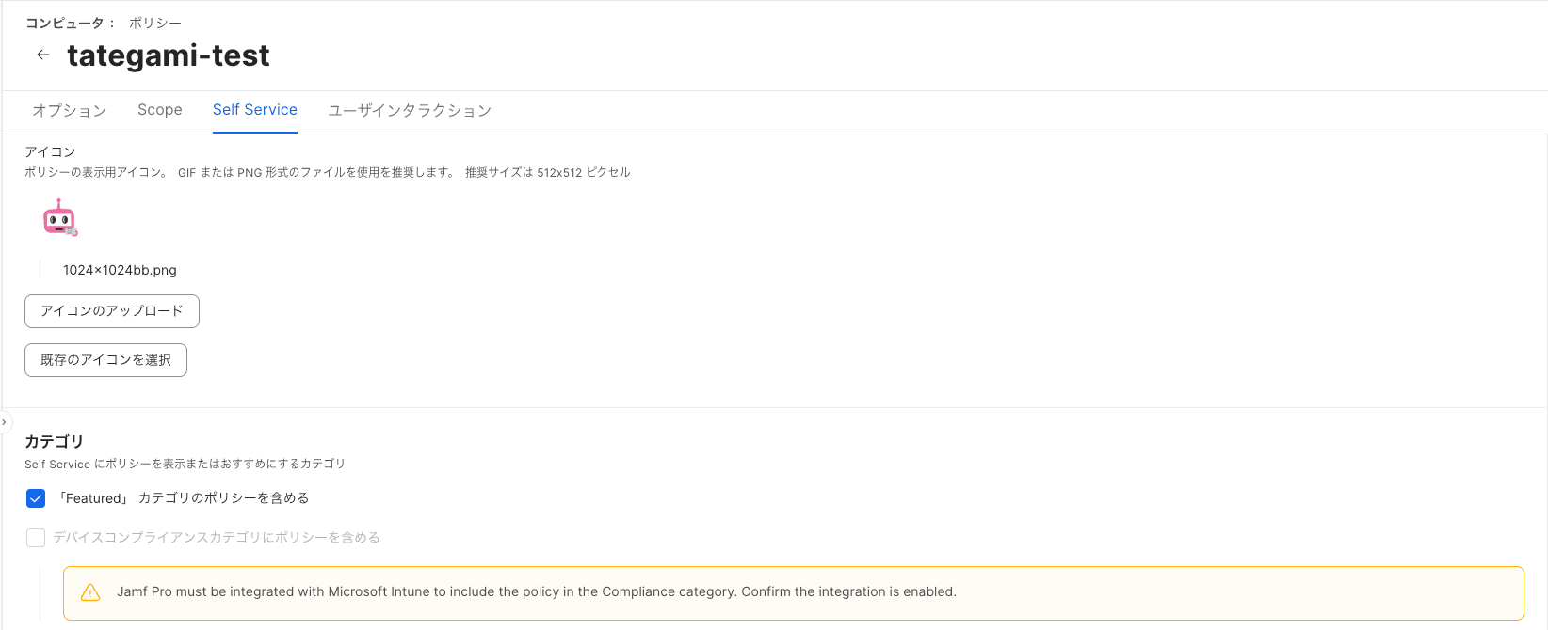
Task: Click the tategami-test policy title
Action: pos(169,55)
